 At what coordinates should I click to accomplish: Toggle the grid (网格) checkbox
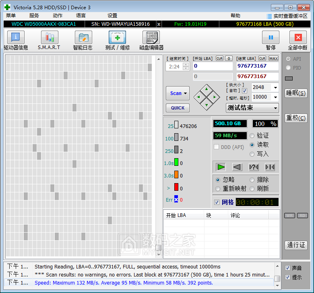point(217,202)
